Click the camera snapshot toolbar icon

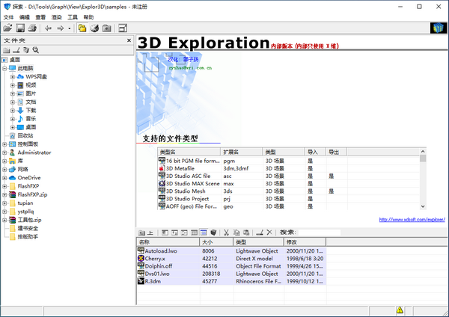point(107,28)
